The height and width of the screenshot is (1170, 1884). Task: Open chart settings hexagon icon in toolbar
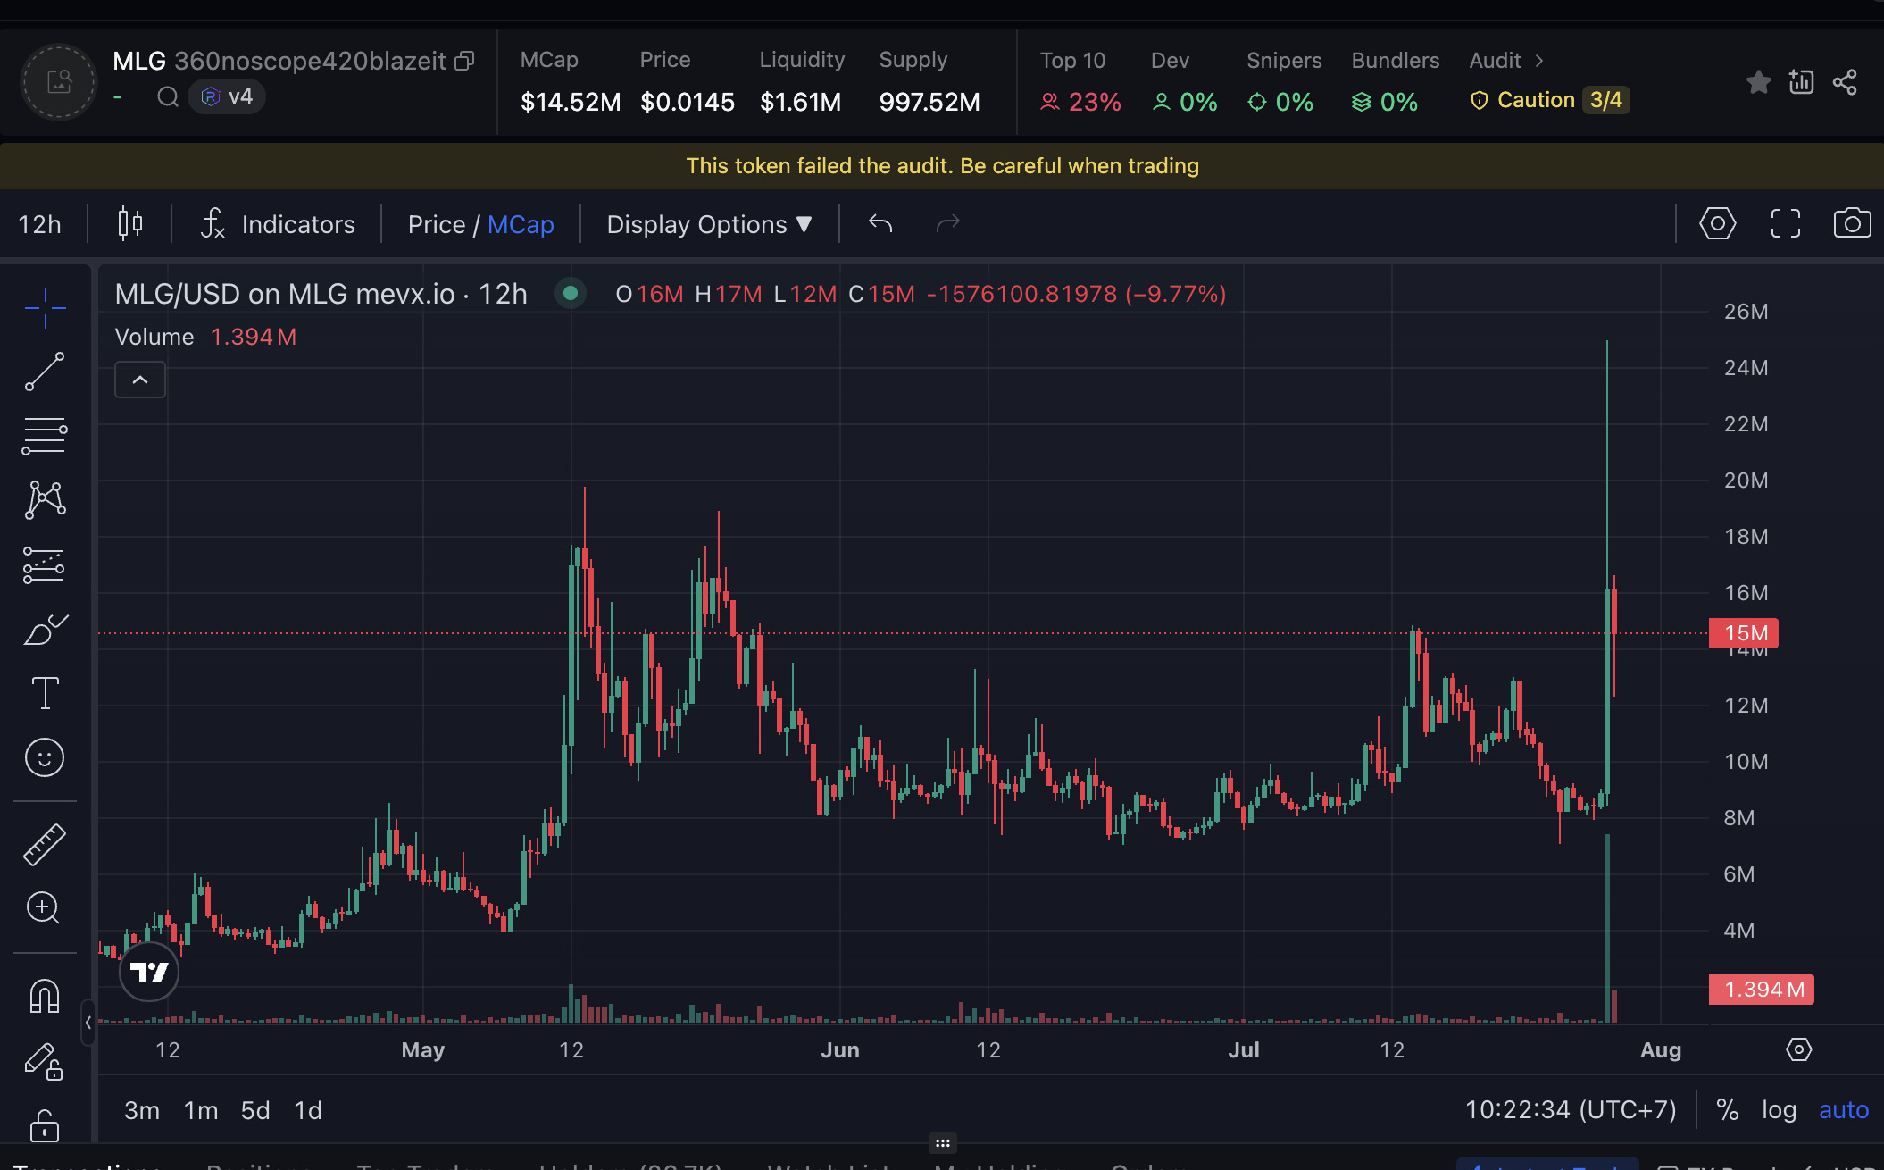1717,223
